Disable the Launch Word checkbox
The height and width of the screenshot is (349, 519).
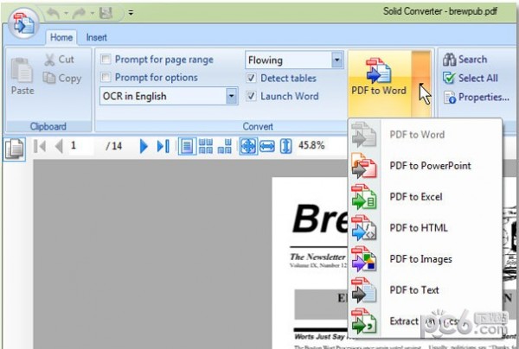pyautogui.click(x=252, y=97)
